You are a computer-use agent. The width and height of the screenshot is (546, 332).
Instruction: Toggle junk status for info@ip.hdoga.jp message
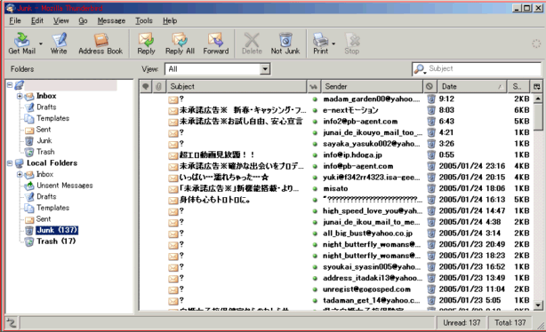point(431,155)
